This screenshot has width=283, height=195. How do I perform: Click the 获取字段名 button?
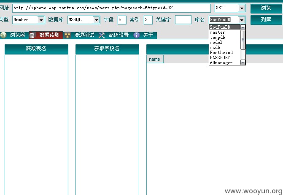(x=107, y=49)
